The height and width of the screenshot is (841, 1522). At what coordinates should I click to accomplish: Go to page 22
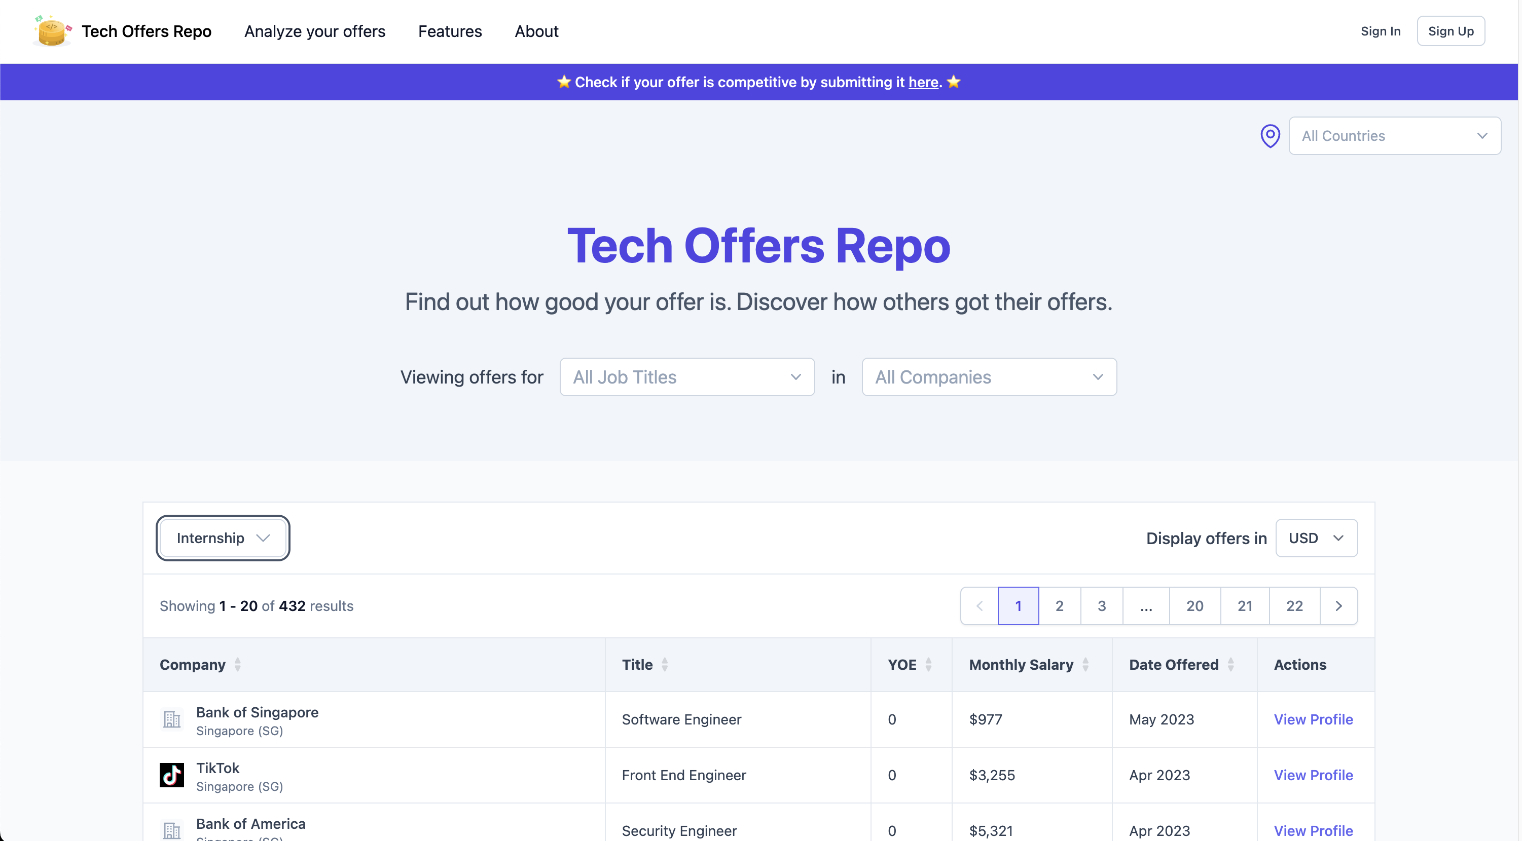coord(1294,606)
